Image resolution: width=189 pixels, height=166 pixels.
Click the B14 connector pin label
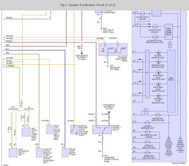pos(135,121)
